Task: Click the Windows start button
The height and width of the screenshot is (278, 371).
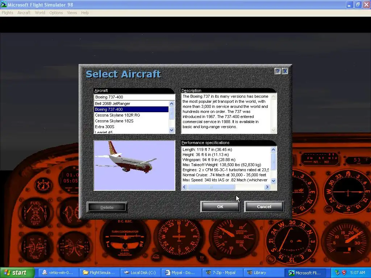Action: pos(17,273)
